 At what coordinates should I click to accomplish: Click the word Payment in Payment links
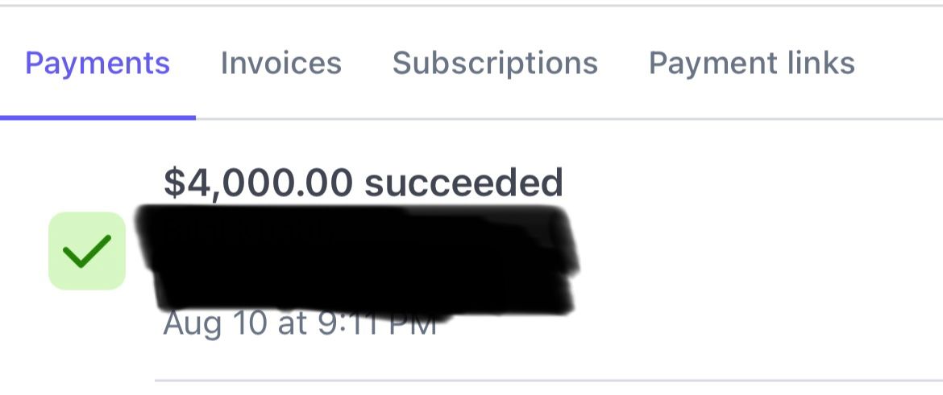click(x=703, y=63)
